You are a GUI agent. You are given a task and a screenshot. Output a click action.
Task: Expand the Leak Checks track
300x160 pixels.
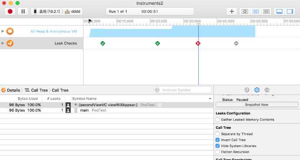click(x=3, y=43)
